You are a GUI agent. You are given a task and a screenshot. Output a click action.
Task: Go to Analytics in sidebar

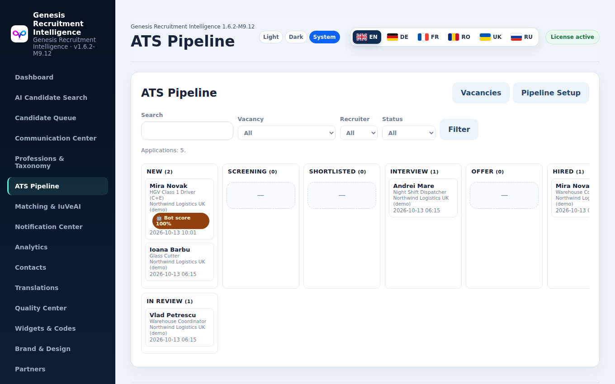point(57,247)
